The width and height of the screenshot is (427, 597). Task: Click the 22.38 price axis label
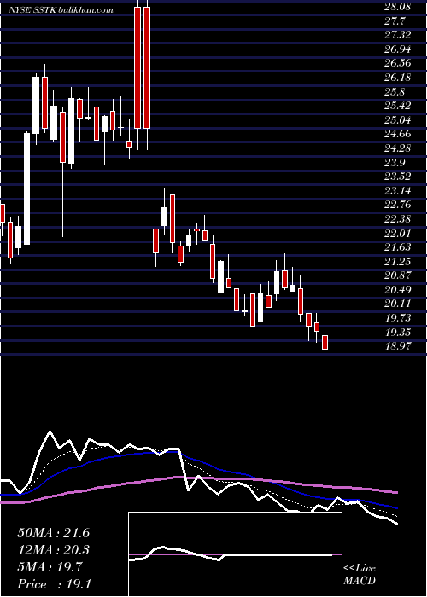[398, 219]
